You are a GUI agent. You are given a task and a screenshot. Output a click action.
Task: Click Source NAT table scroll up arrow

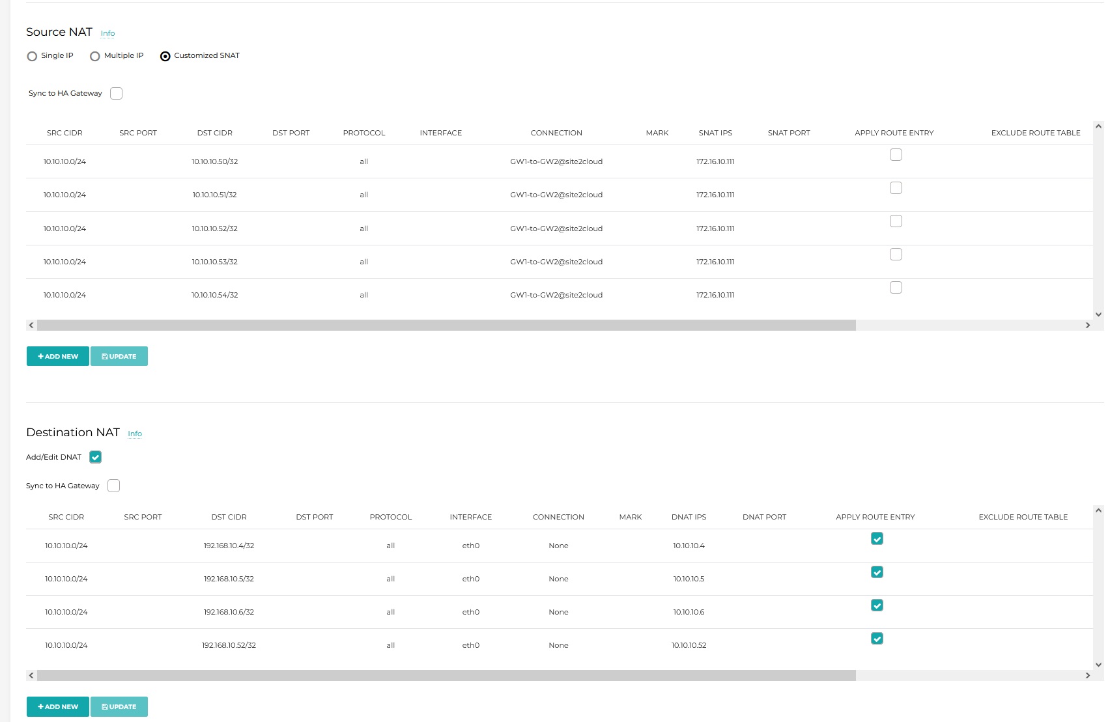coord(1098,126)
